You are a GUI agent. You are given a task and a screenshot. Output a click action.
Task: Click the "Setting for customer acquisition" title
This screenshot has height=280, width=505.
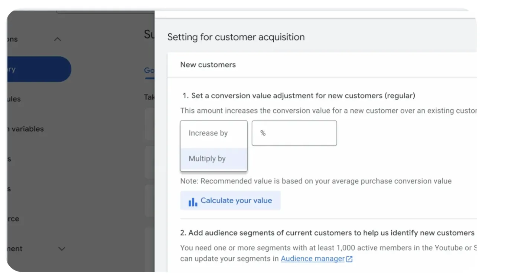pyautogui.click(x=236, y=37)
